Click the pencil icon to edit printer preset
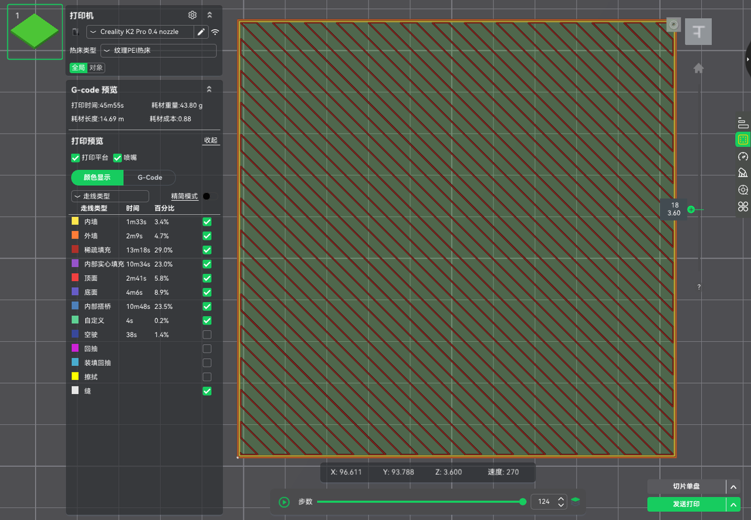 (x=201, y=32)
